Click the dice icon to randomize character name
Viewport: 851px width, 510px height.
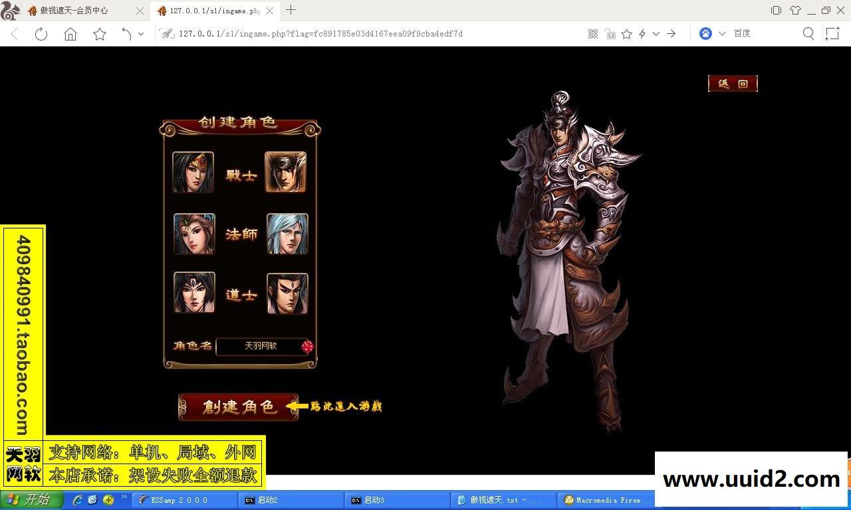tap(306, 346)
